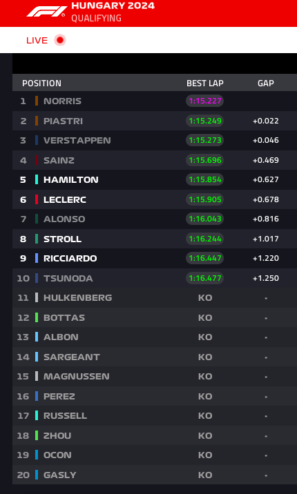Click the HUNGARY 2024 title
Image resolution: width=297 pixels, height=494 pixels.
(113, 6)
